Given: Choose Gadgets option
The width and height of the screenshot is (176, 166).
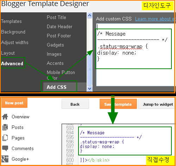Looking at the screenshot, I should [x=55, y=45].
